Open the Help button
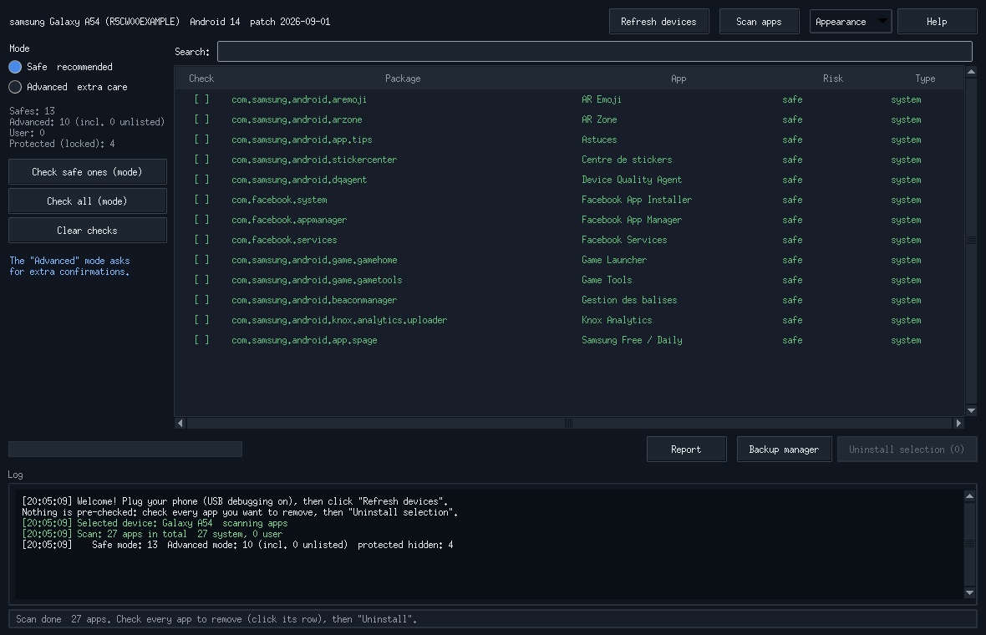 click(937, 22)
